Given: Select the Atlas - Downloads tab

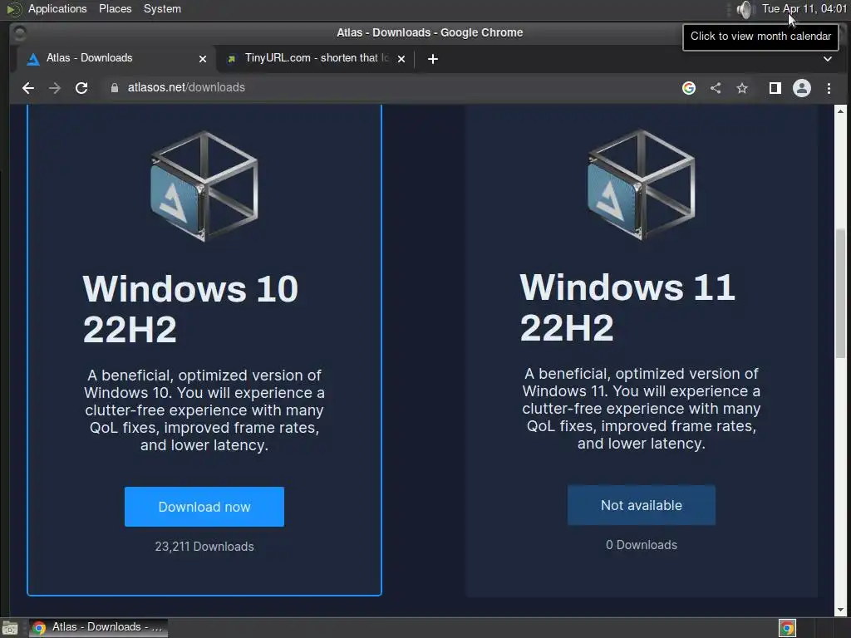Looking at the screenshot, I should pyautogui.click(x=116, y=59).
